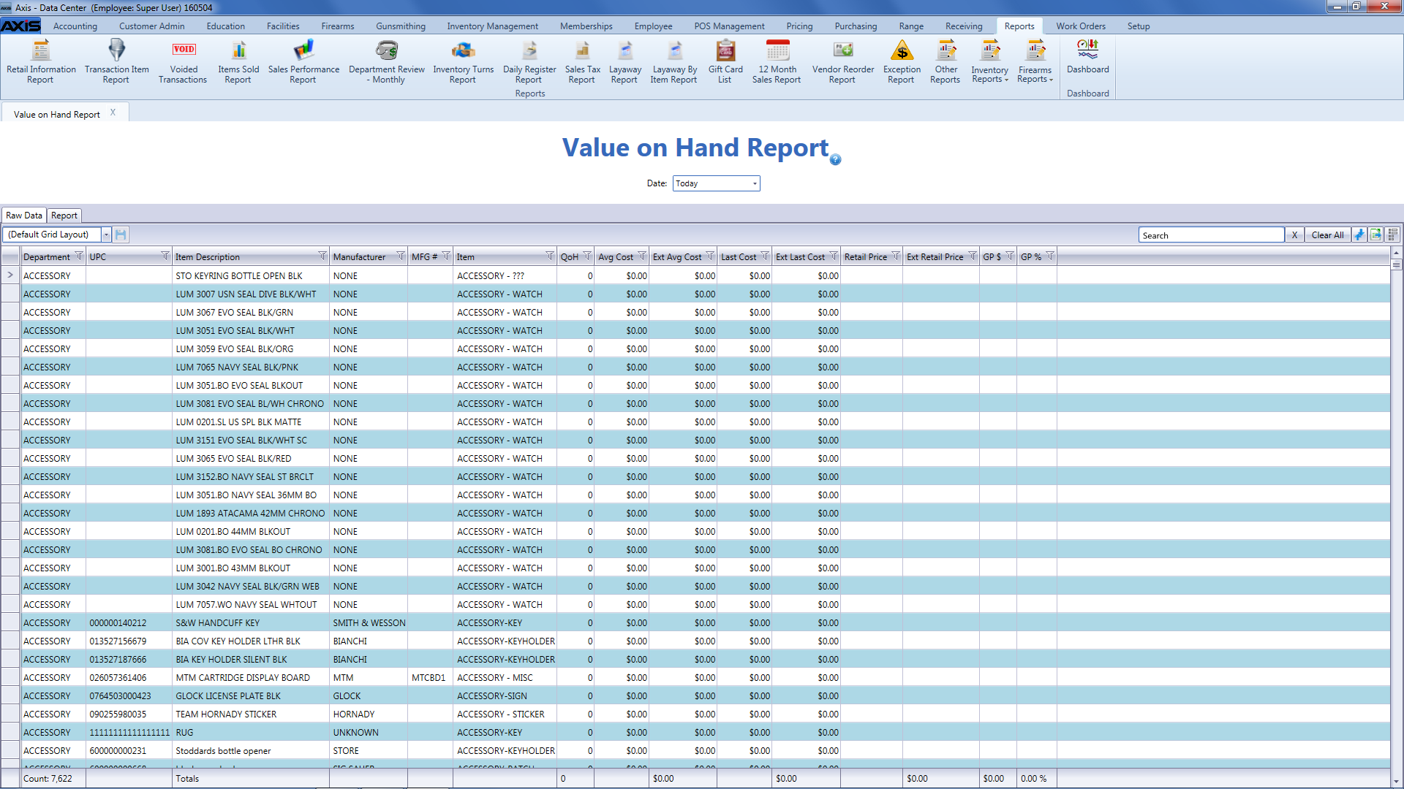The height and width of the screenshot is (789, 1404).
Task: Open the Inventory Management ribbon tab
Action: [x=493, y=26]
